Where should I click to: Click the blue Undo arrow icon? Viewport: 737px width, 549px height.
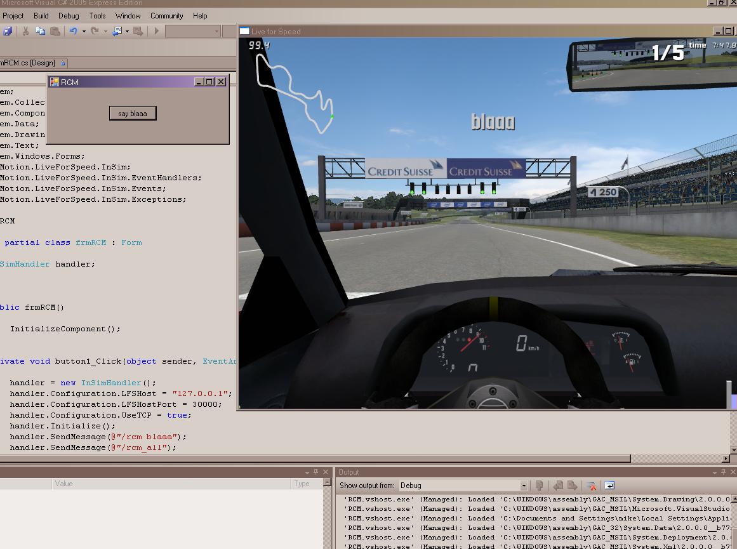click(x=74, y=32)
